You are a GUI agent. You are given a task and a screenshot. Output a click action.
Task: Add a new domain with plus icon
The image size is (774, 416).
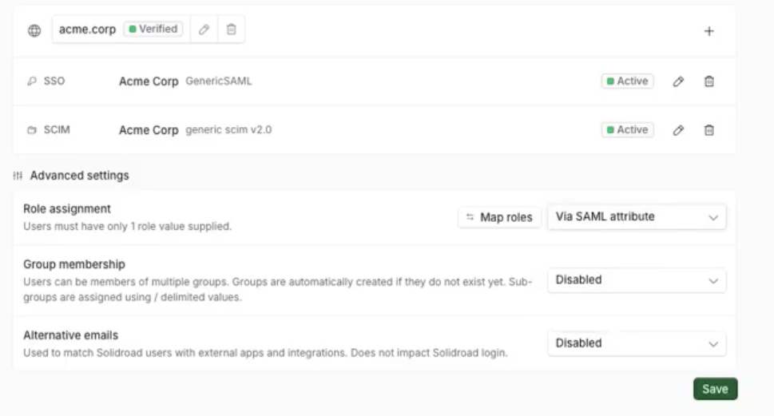coord(709,31)
